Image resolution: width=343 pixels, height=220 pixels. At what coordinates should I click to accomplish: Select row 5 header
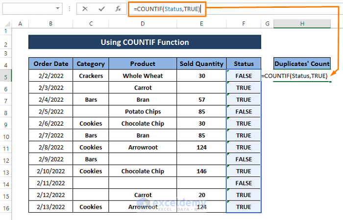click(5, 76)
